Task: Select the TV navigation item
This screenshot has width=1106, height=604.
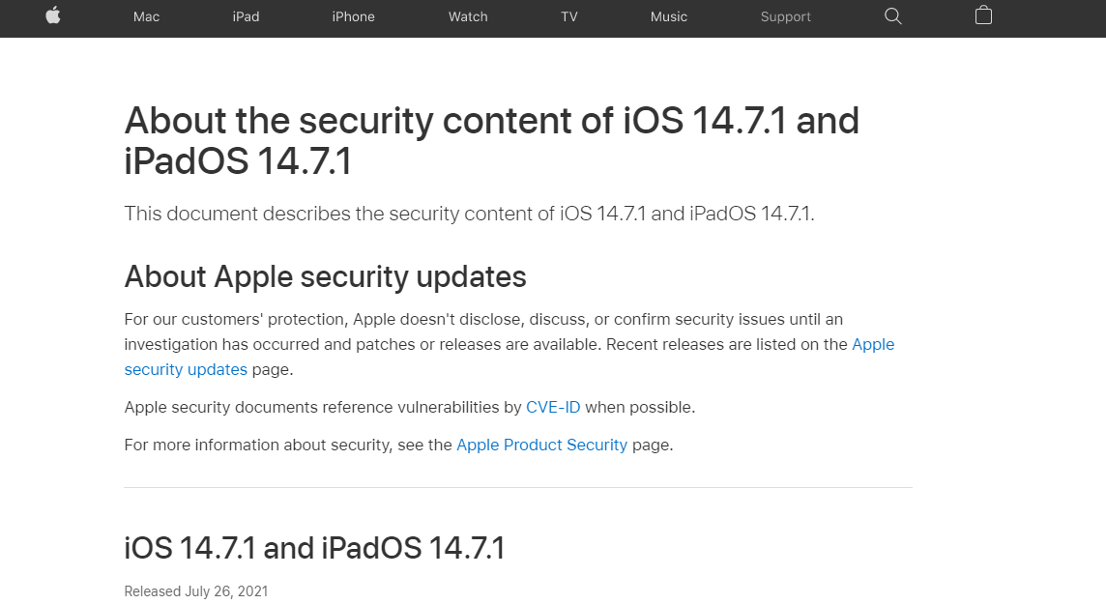Action: 569,17
